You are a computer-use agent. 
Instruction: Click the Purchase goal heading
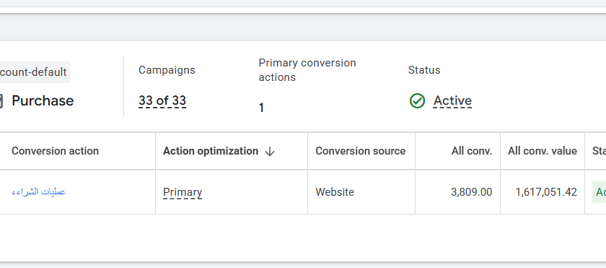(43, 101)
